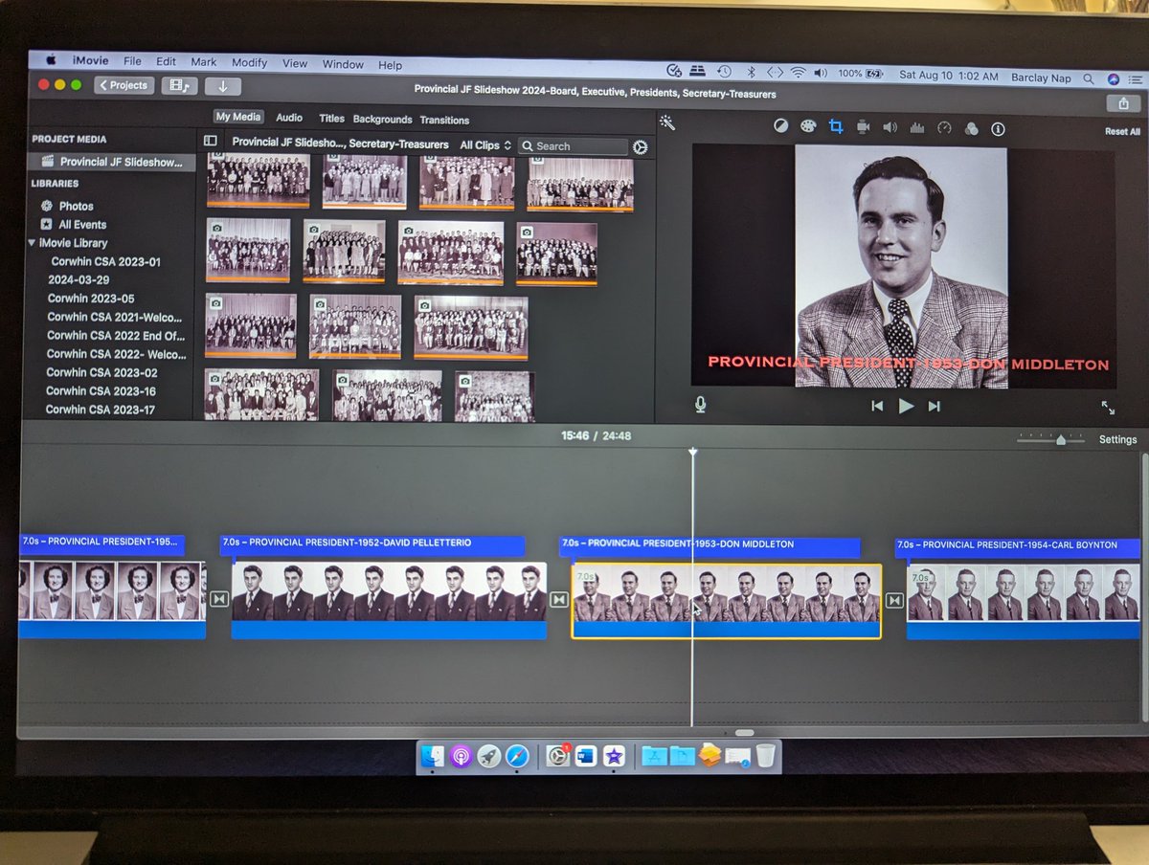Open noise reduction and equalizer icon

point(916,127)
